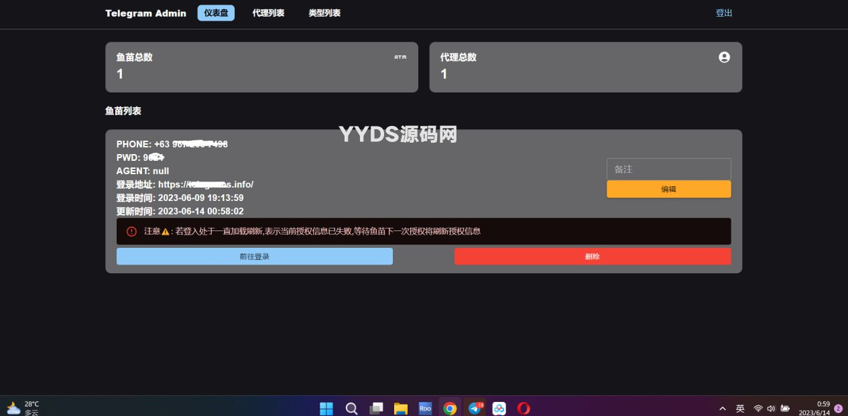Open Task View on the taskbar
The width and height of the screenshot is (848, 416).
[x=376, y=408]
